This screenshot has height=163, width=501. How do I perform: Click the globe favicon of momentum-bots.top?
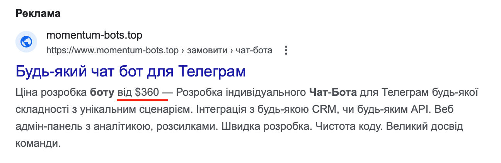click(x=26, y=41)
